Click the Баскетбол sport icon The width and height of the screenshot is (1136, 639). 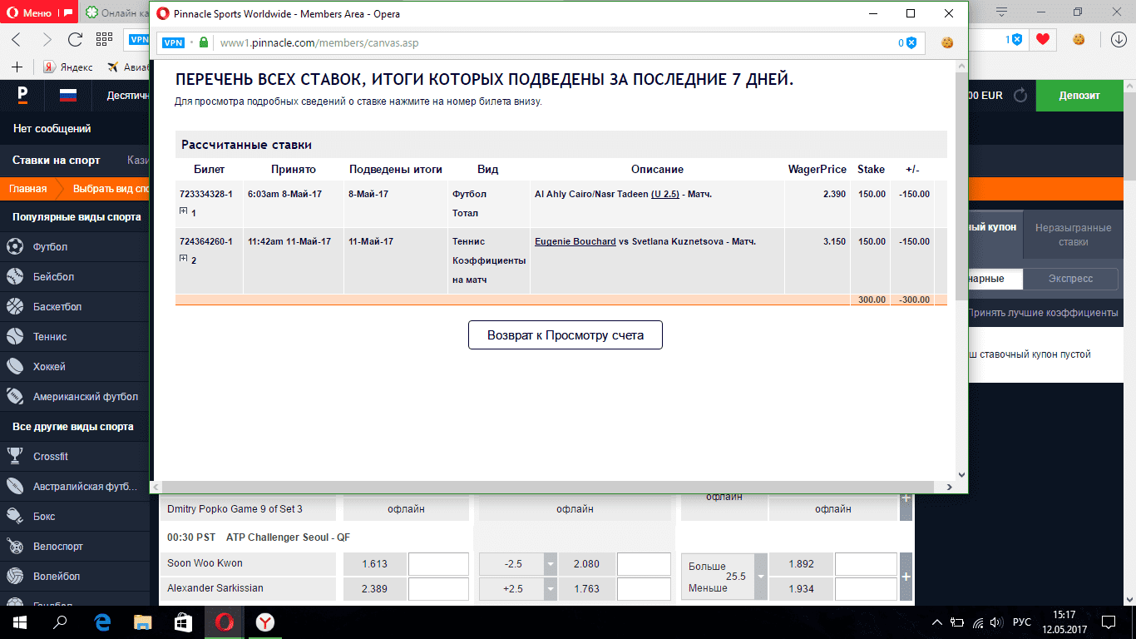14,307
